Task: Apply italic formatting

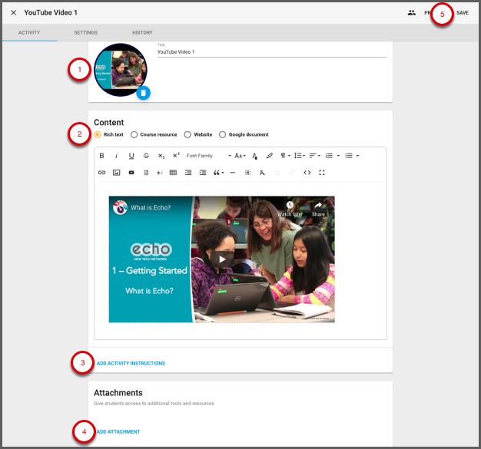Action: tap(117, 156)
